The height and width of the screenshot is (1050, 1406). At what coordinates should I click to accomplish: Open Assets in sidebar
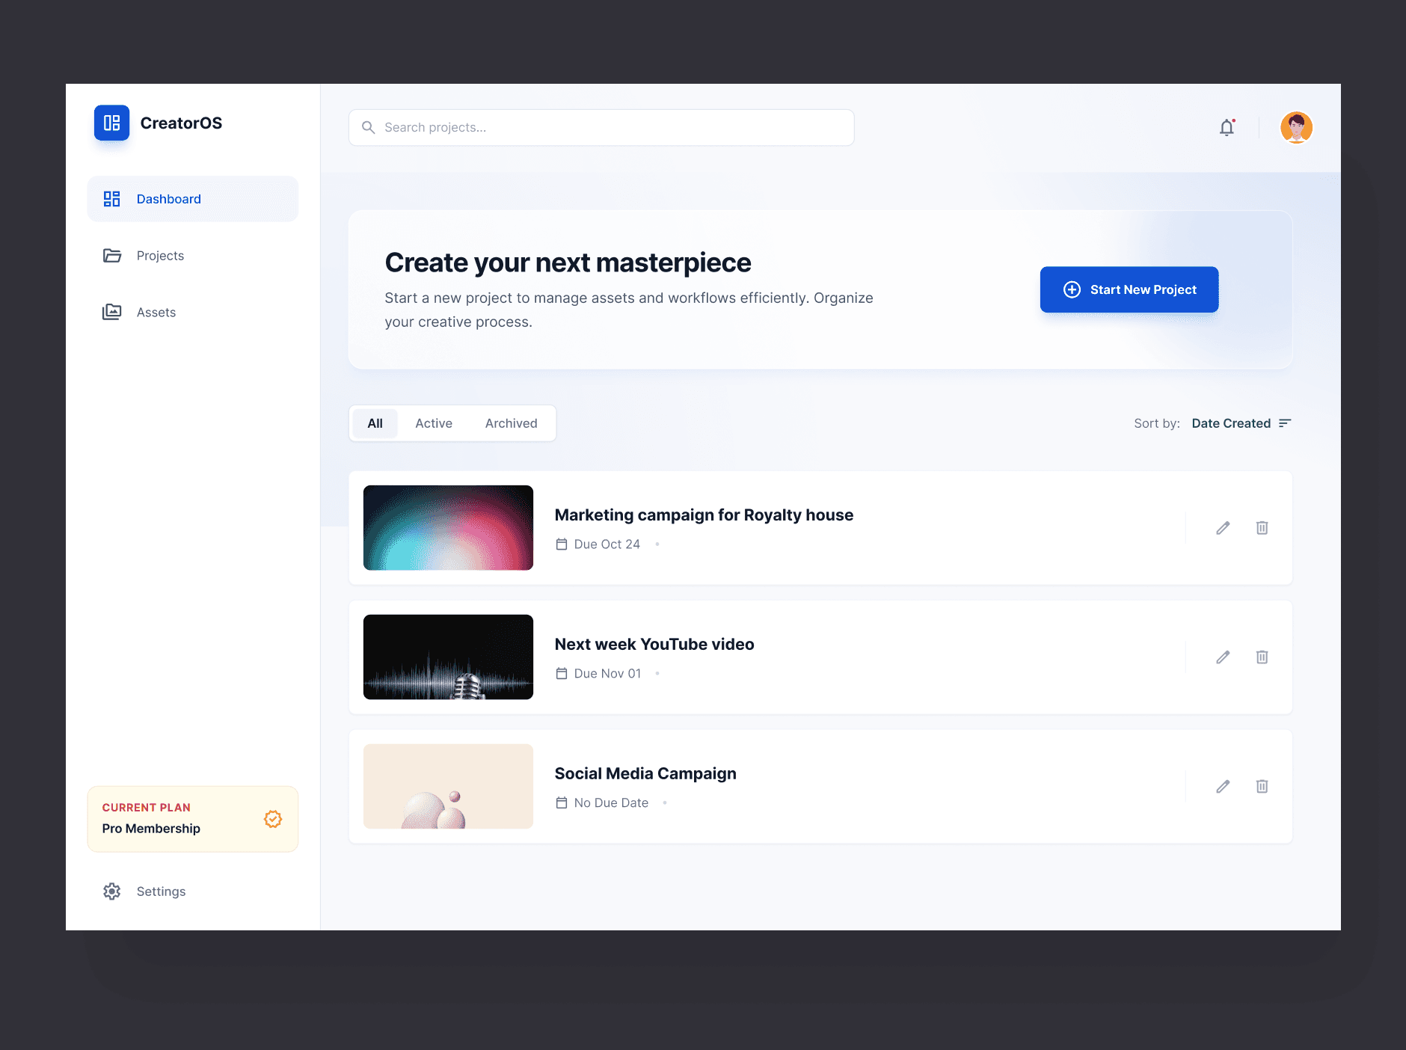[x=192, y=312]
